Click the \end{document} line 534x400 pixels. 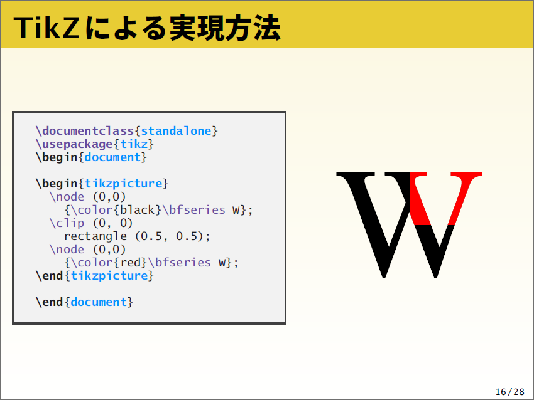(x=85, y=302)
